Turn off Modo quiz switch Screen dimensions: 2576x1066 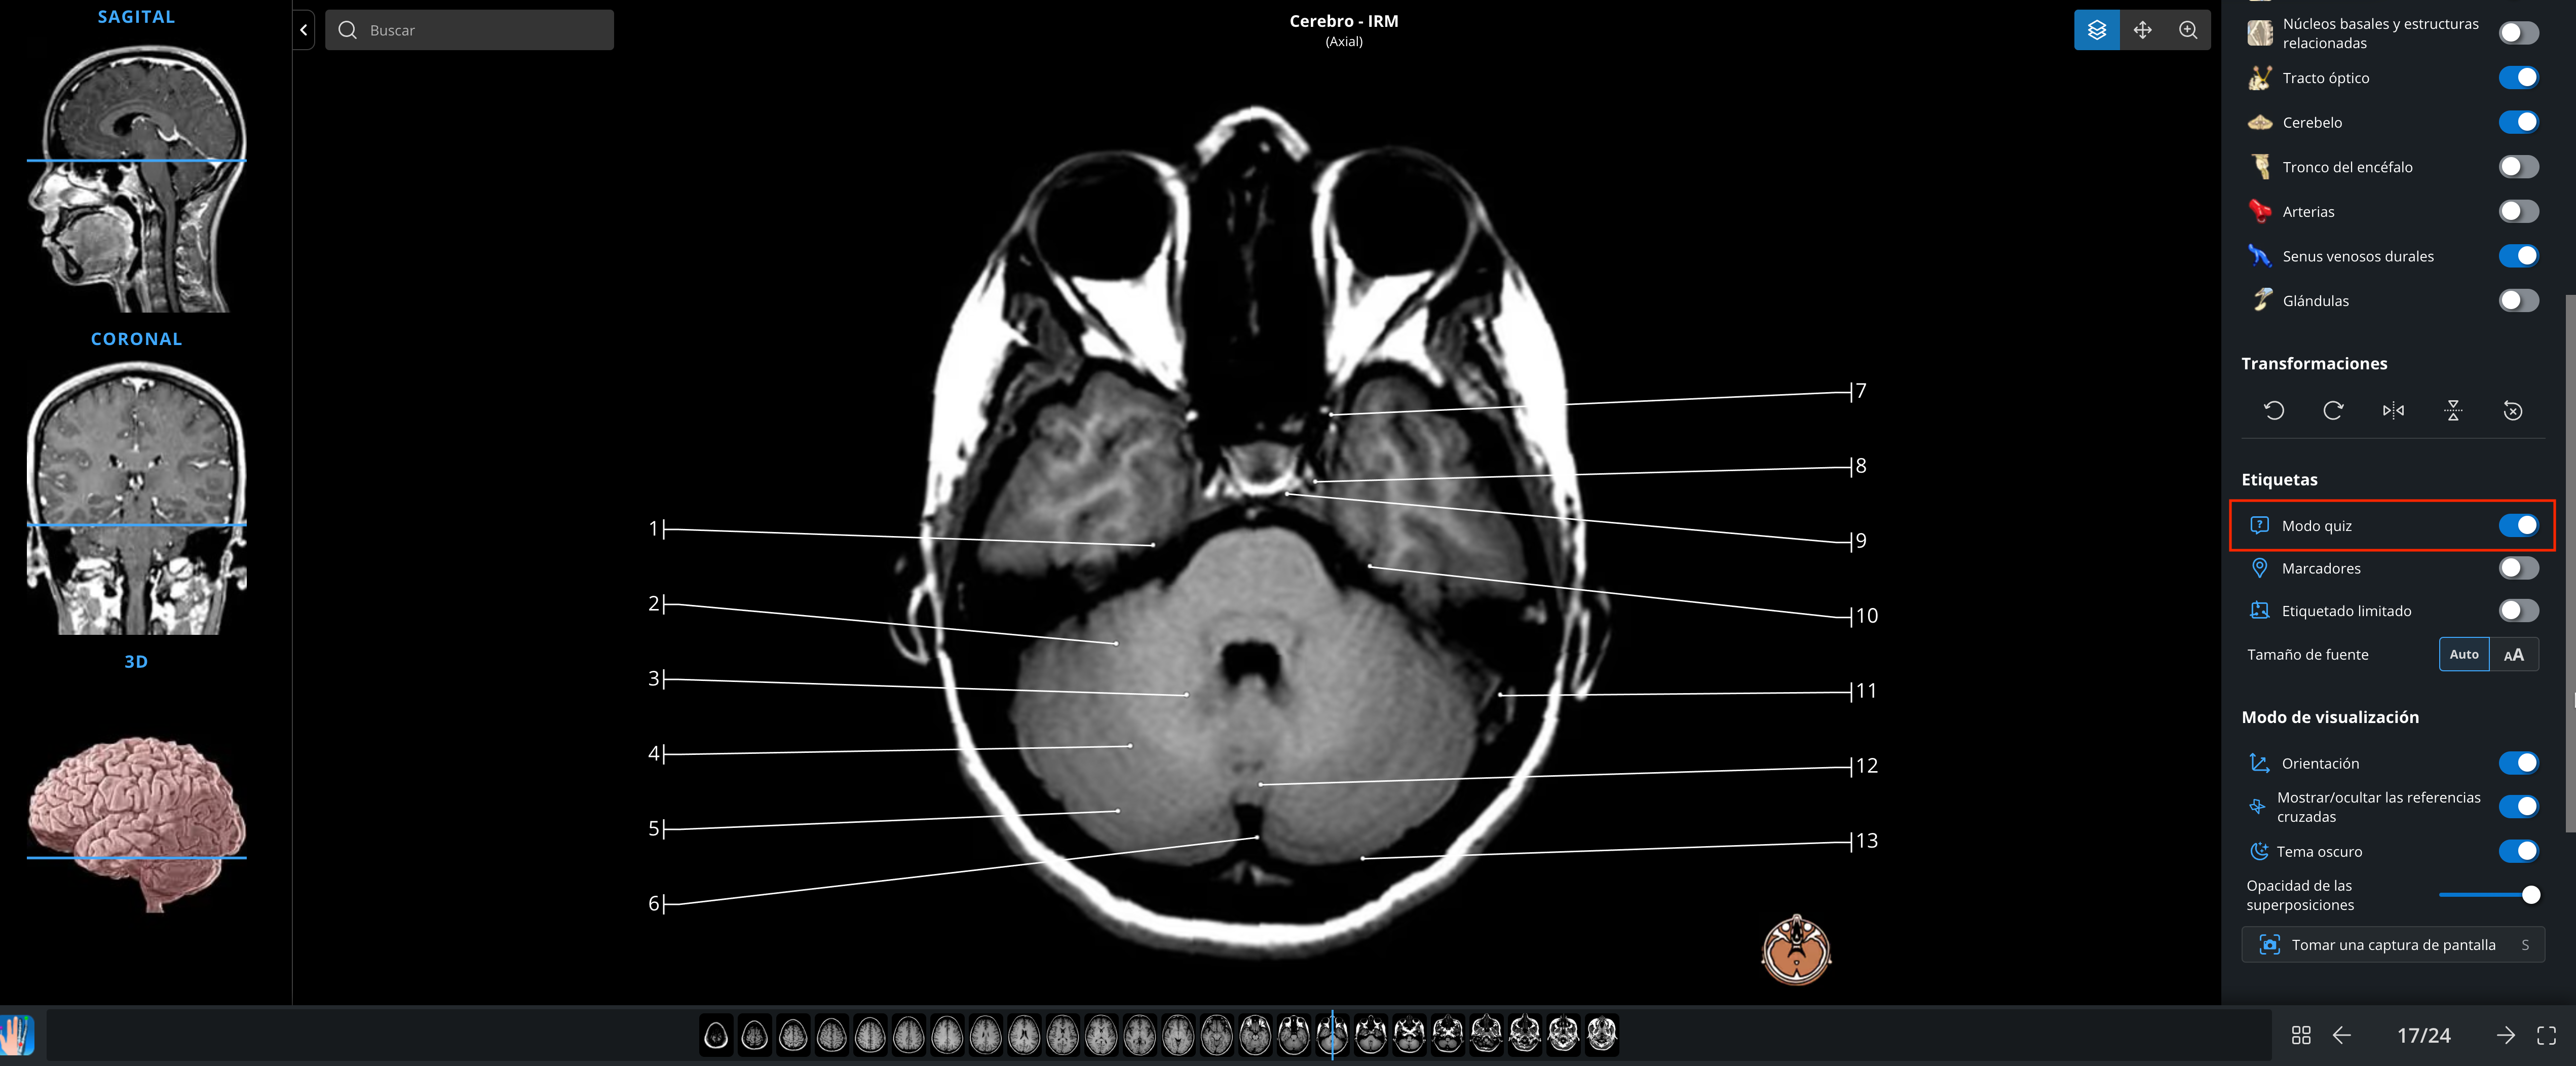(x=2518, y=525)
